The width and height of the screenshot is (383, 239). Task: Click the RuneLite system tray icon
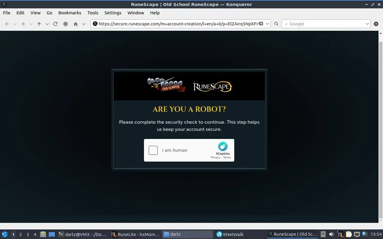(x=340, y=235)
